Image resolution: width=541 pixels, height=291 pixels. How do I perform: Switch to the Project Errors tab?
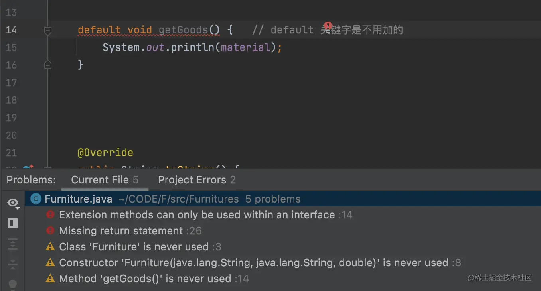(x=197, y=180)
